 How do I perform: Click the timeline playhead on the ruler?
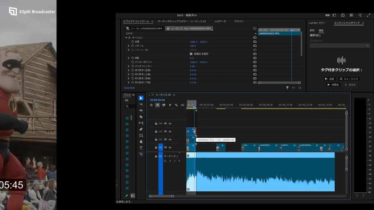(x=195, y=107)
